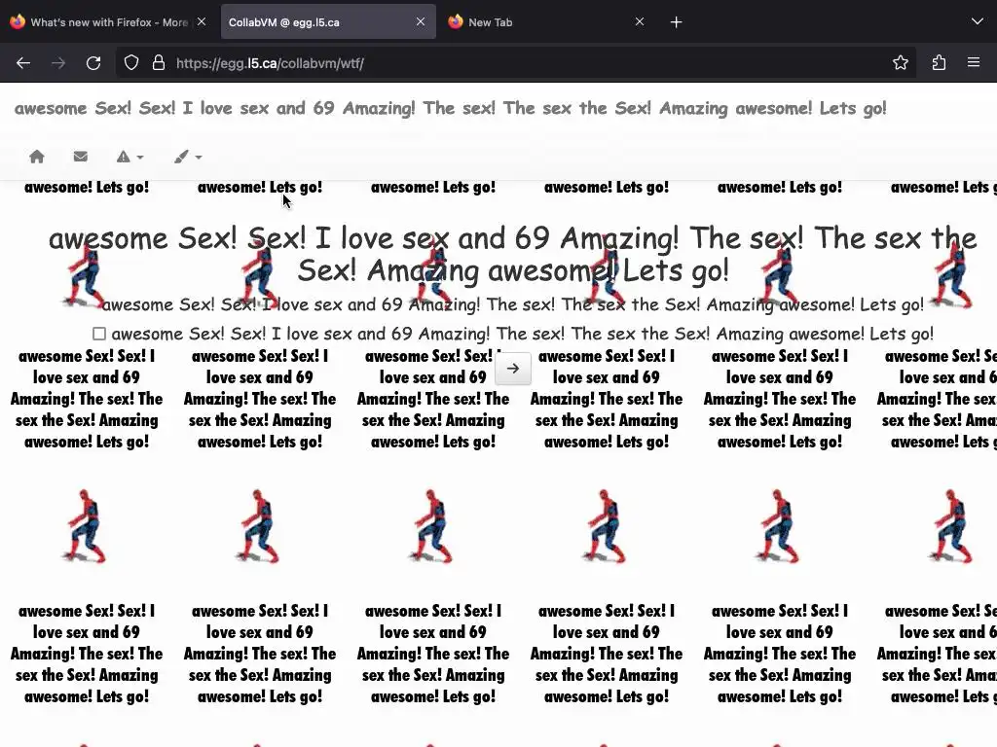Expand the warning triangle dropdown
This screenshot has height=747, width=997.
[x=129, y=157]
